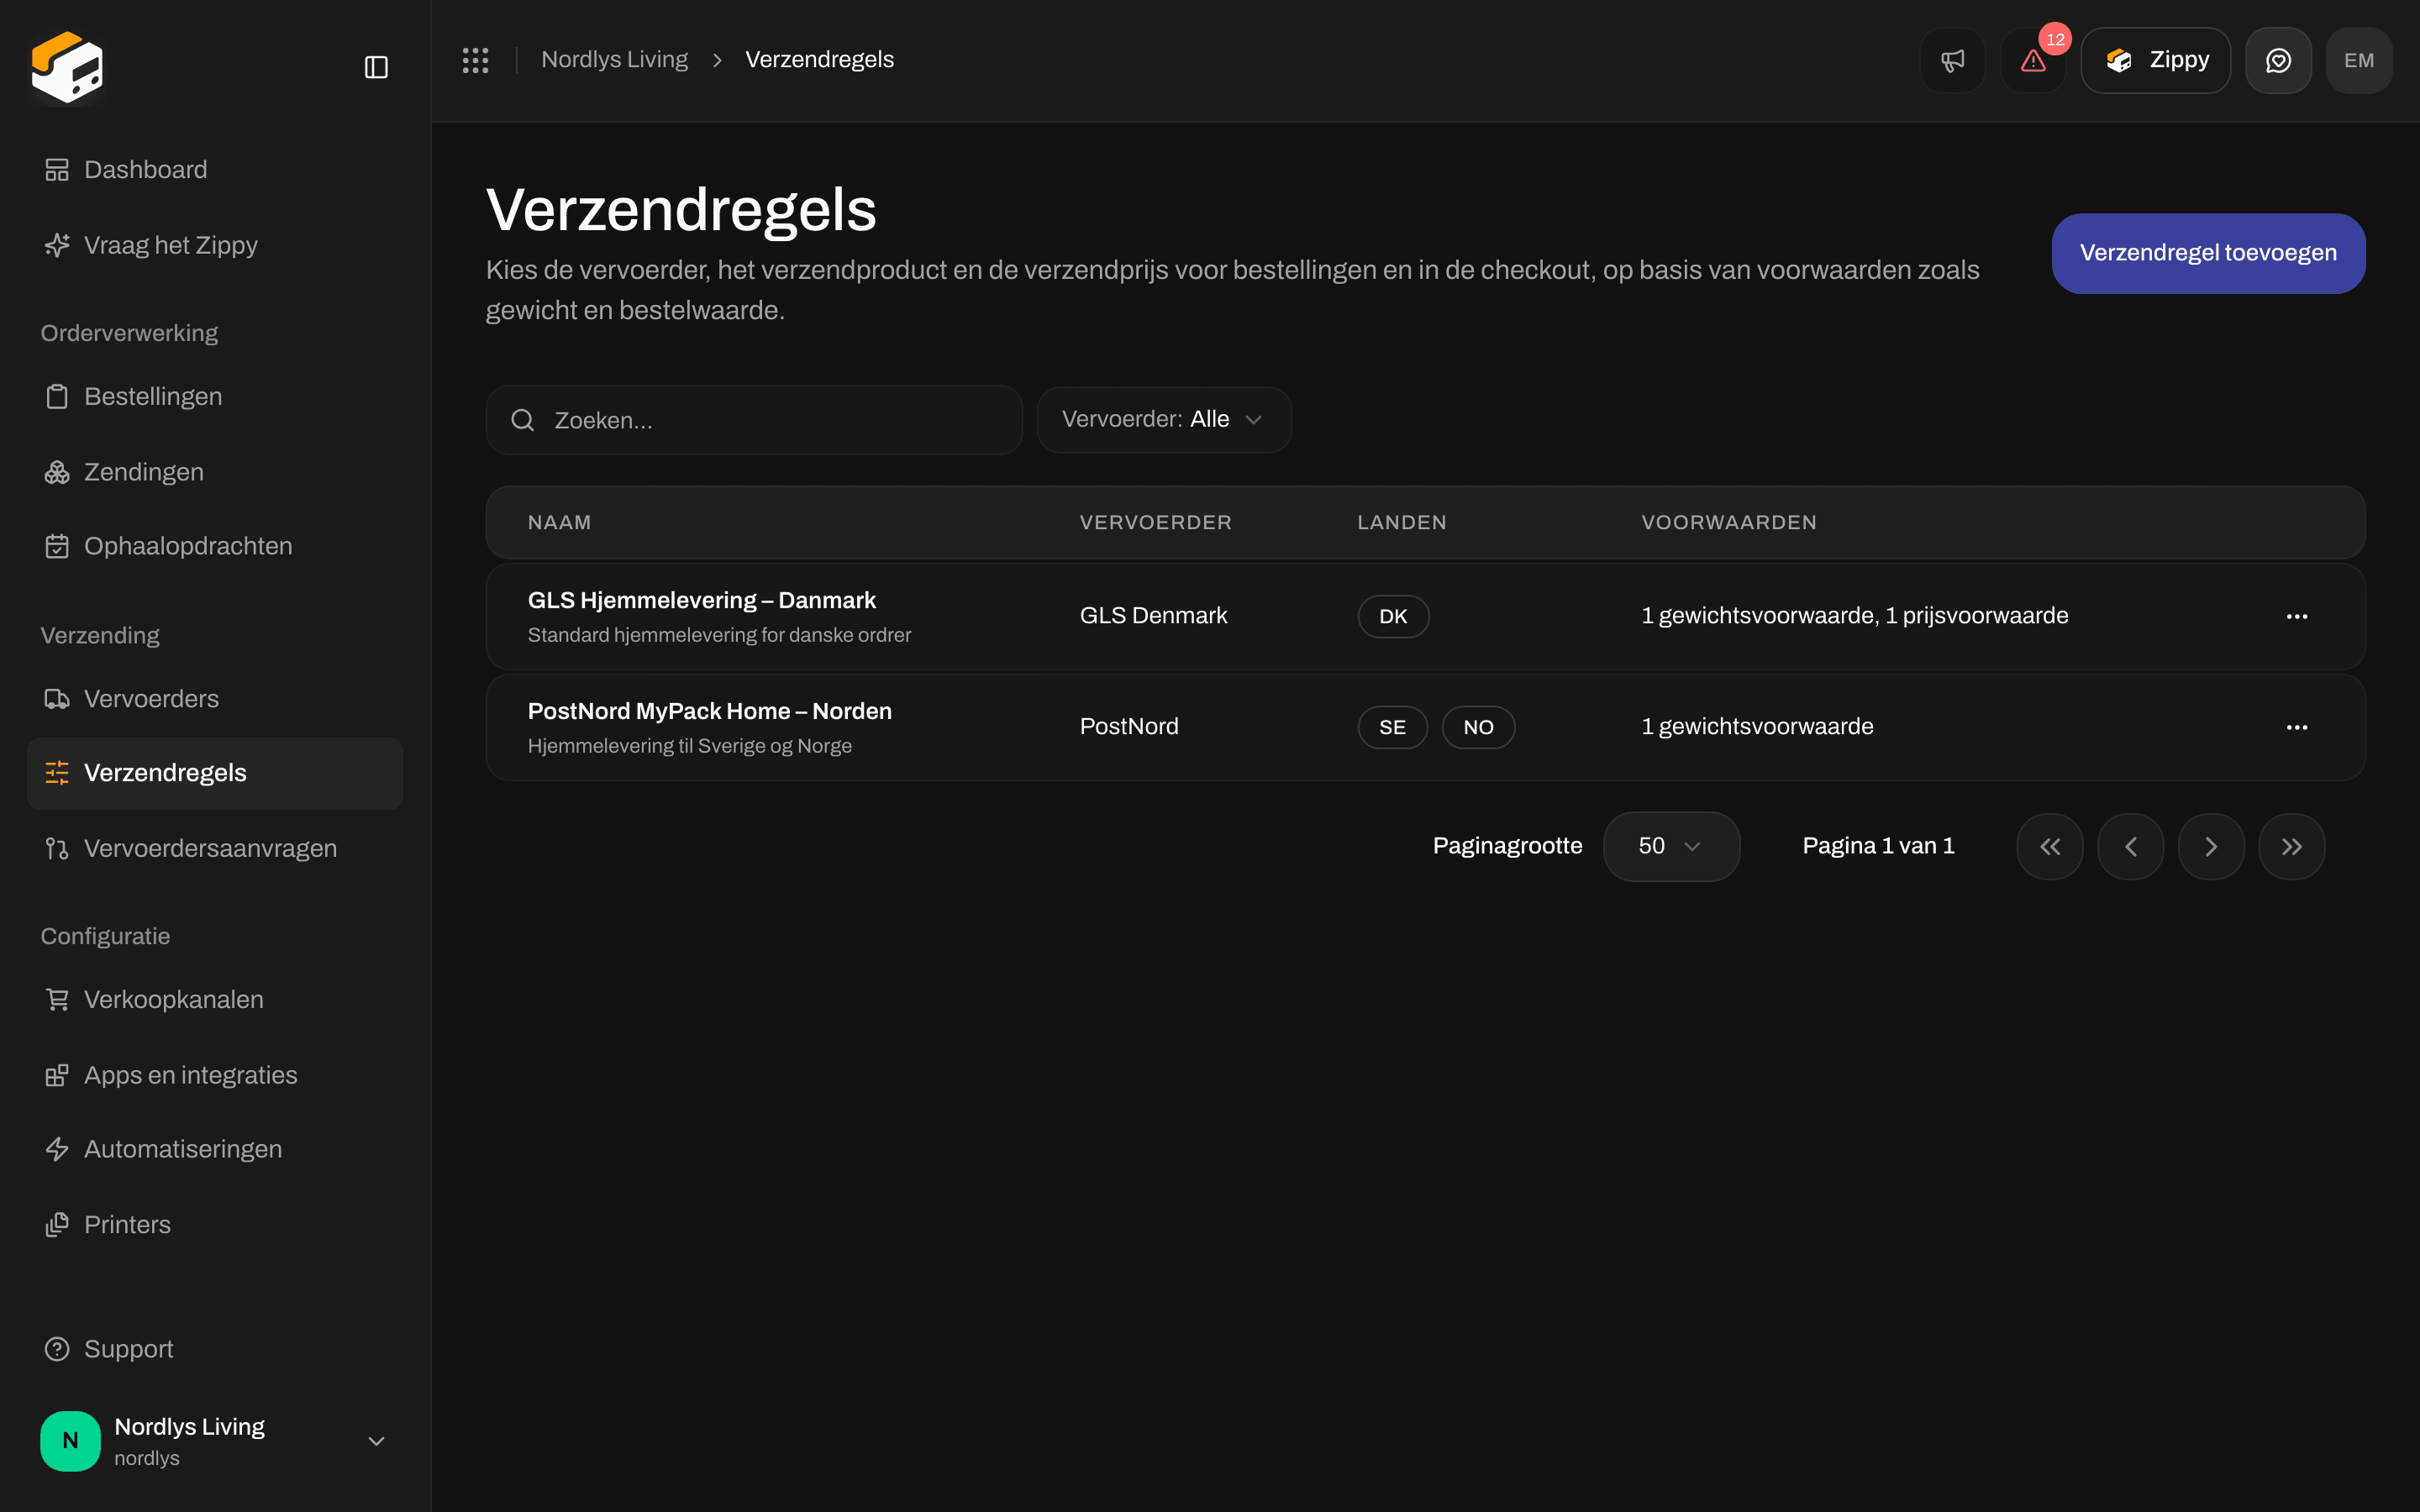Open the apps grid icon
The width and height of the screenshot is (2420, 1512).
pyautogui.click(x=475, y=60)
